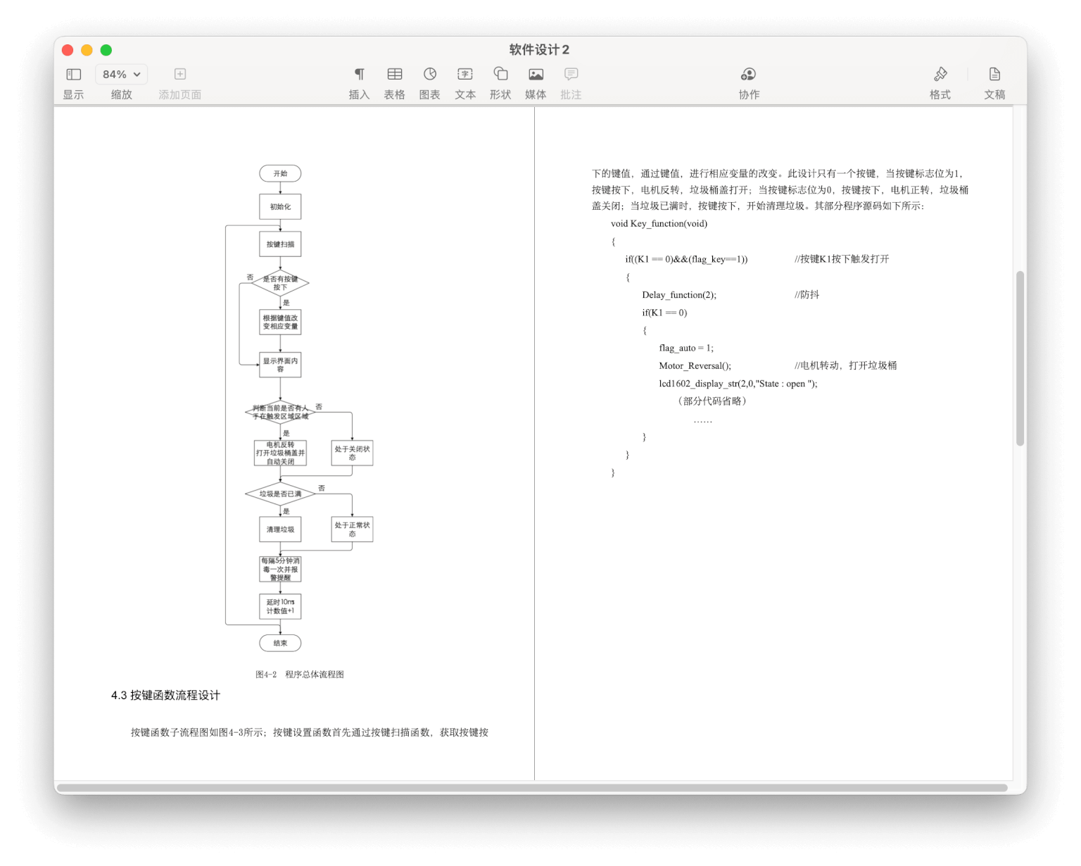The width and height of the screenshot is (1081, 866).
Task: Click the comment //电机转动，打开垃圾桶
Action: click(x=845, y=366)
